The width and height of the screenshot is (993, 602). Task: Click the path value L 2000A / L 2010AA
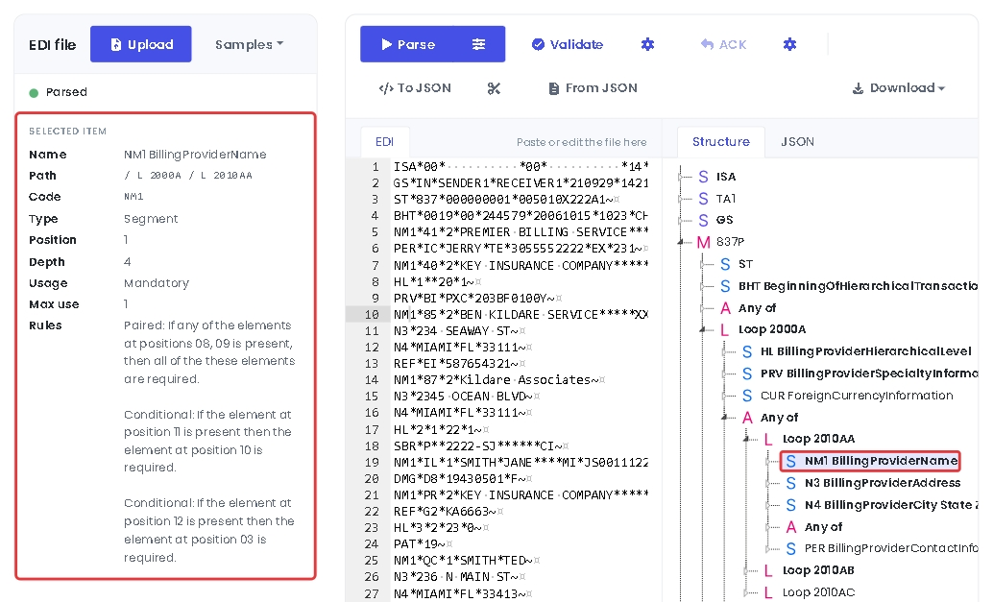(188, 176)
